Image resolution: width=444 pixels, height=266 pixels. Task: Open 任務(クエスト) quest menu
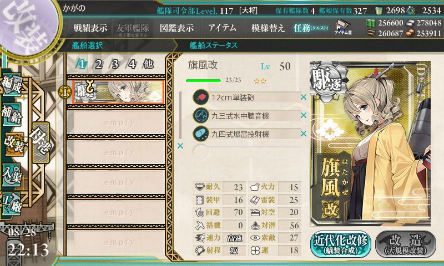coord(311,28)
